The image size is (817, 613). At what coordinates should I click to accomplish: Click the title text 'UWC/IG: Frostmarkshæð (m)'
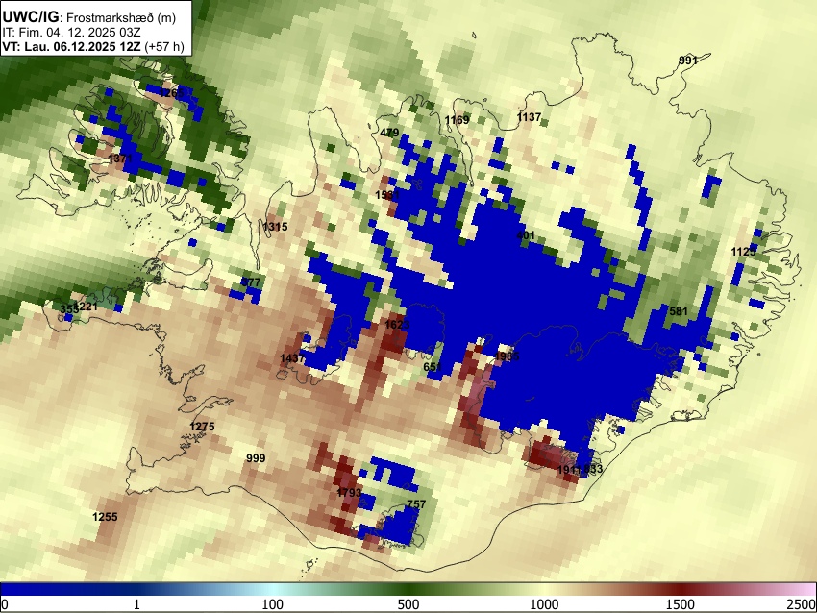pyautogui.click(x=89, y=17)
